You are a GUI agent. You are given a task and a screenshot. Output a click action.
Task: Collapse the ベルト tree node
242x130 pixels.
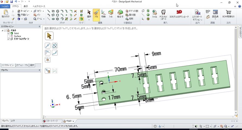pos(2,30)
